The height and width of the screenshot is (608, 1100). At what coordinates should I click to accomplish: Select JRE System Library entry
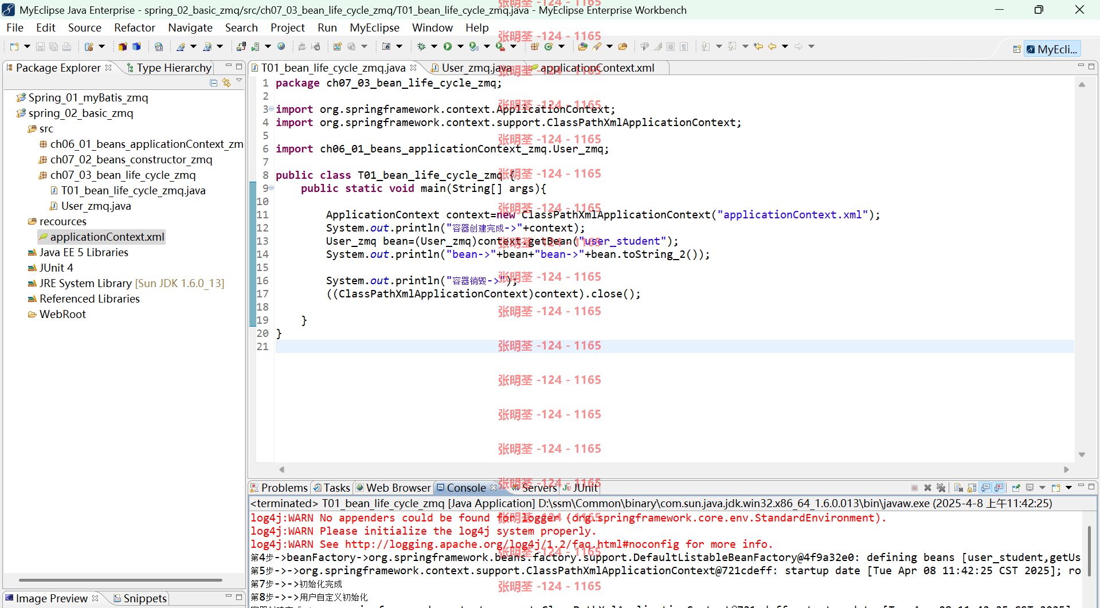(126, 283)
